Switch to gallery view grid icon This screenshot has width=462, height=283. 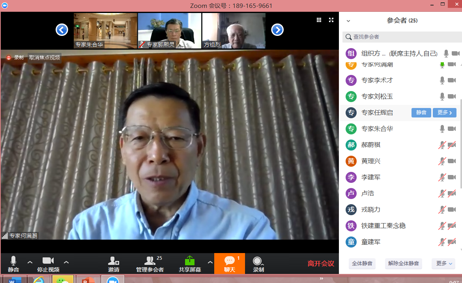(x=319, y=20)
